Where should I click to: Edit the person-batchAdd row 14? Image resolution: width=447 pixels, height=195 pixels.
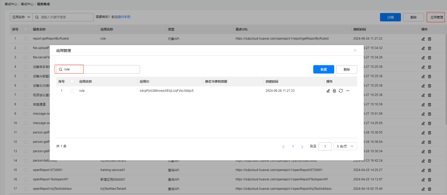[x=423, y=161]
